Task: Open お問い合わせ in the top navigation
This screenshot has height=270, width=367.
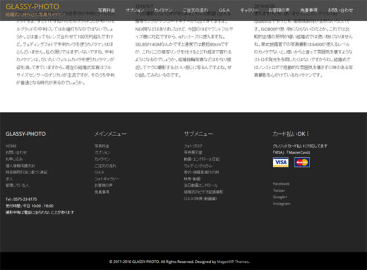Action: (x=340, y=10)
